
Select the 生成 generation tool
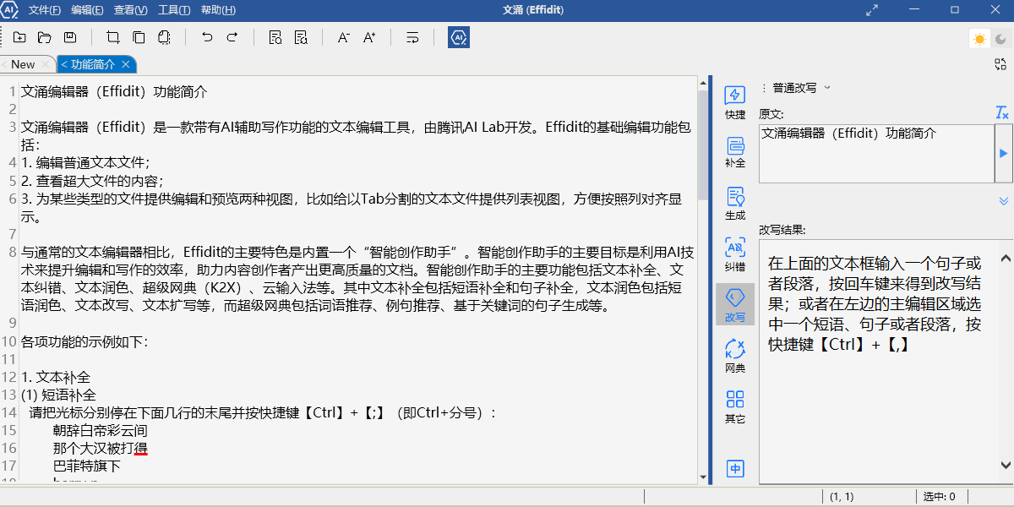734,201
